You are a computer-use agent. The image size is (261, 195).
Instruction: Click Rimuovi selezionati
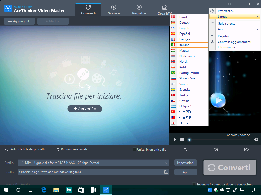[71, 149]
